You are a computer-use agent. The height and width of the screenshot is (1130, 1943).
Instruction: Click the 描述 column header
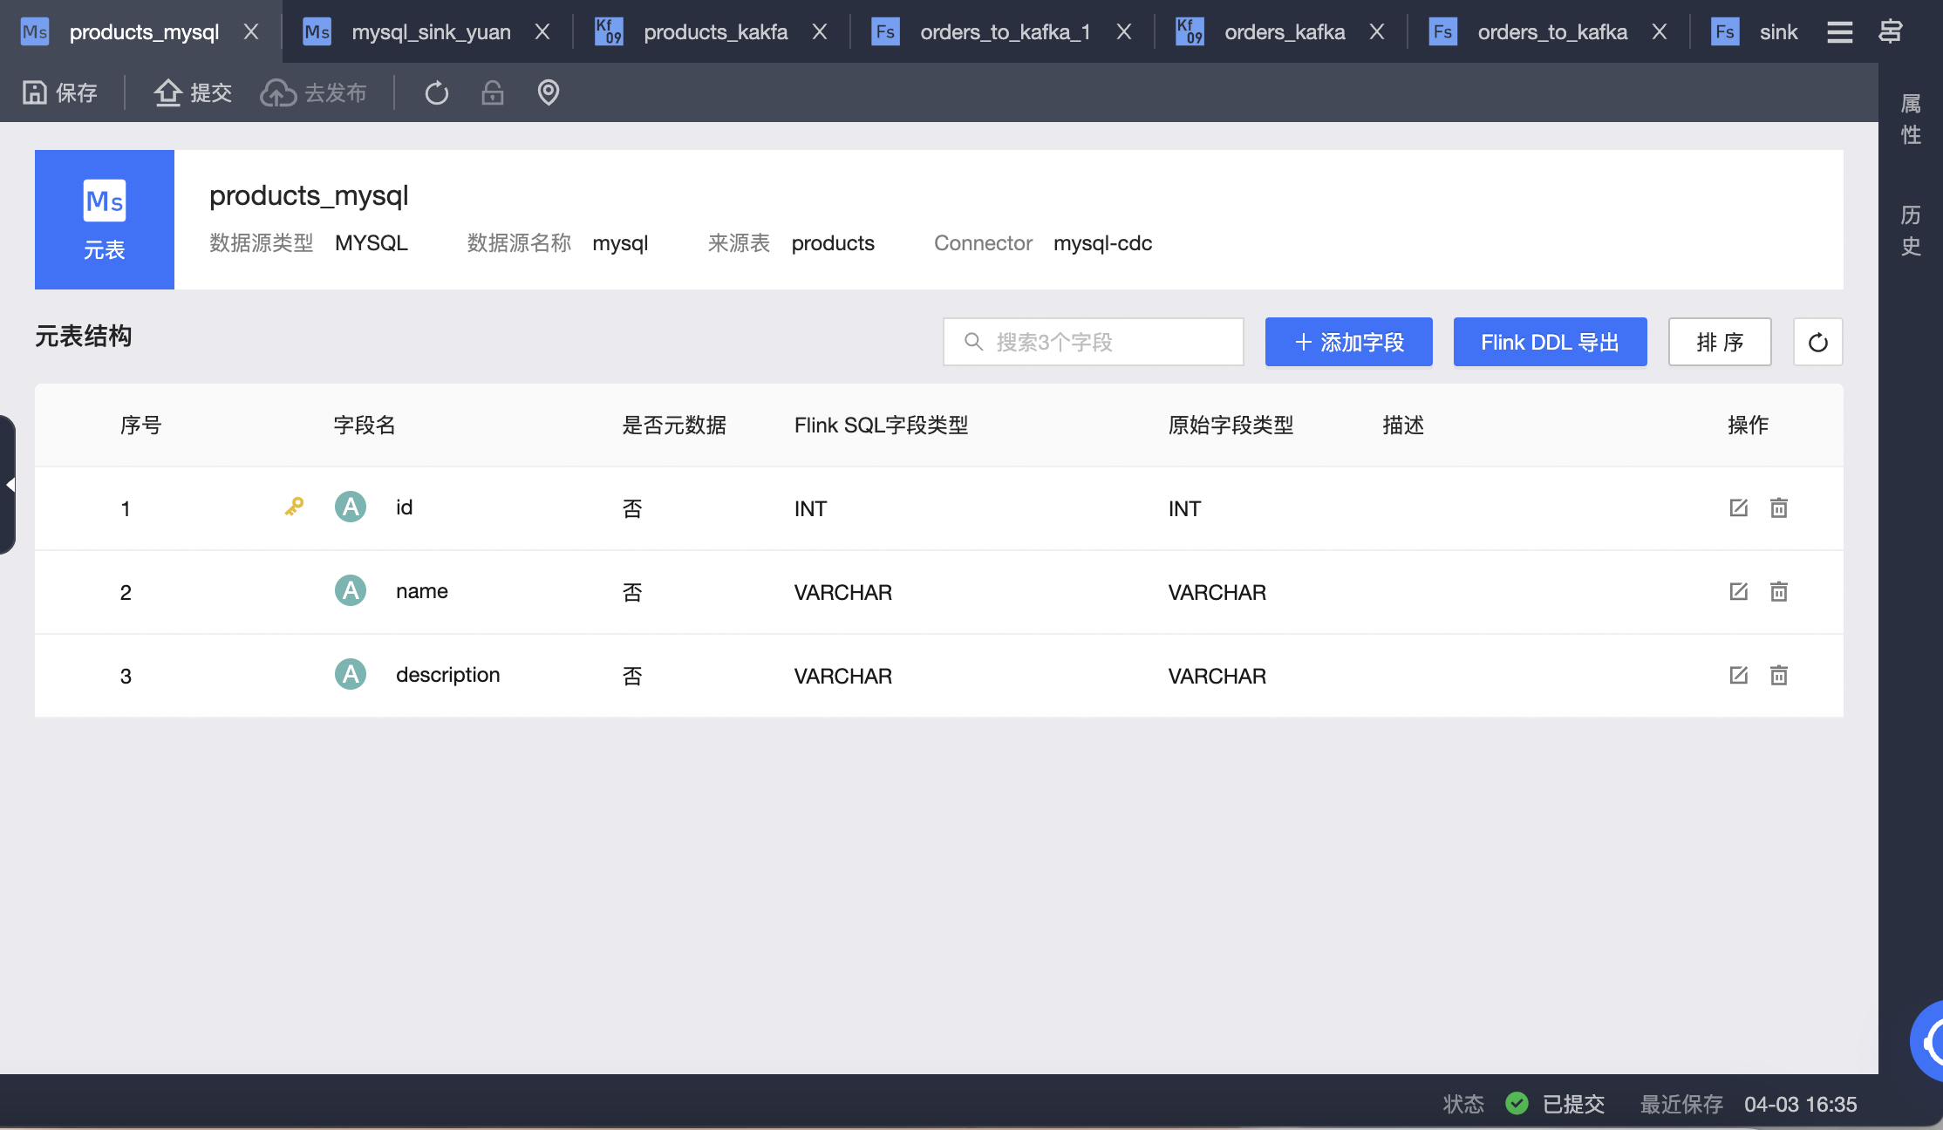(x=1403, y=425)
